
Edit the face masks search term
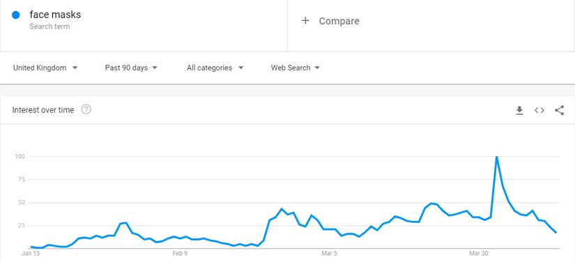pyautogui.click(x=55, y=15)
